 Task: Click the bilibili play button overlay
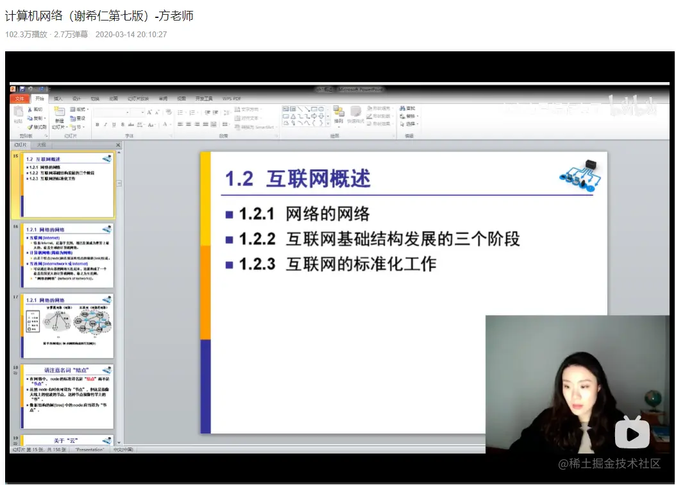(632, 433)
